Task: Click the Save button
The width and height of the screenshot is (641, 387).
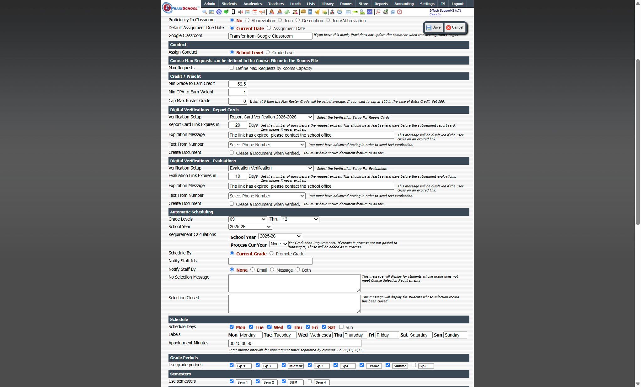Action: pos(434,28)
